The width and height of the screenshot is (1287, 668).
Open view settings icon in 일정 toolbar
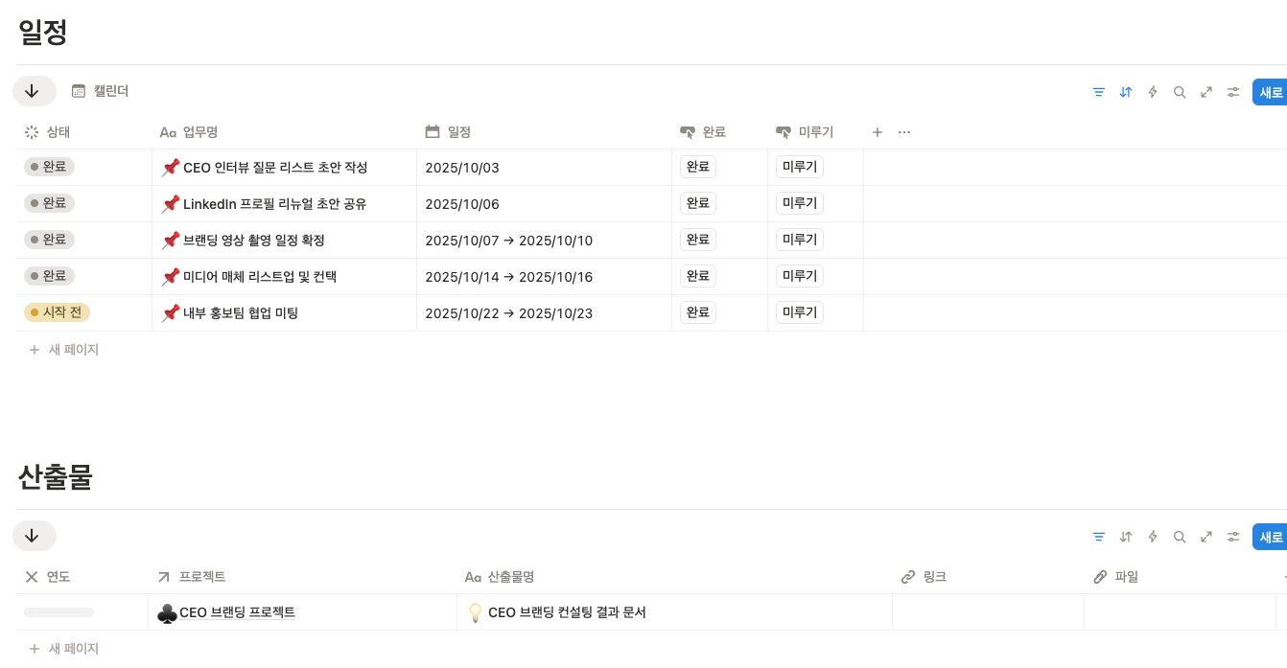click(x=1233, y=92)
